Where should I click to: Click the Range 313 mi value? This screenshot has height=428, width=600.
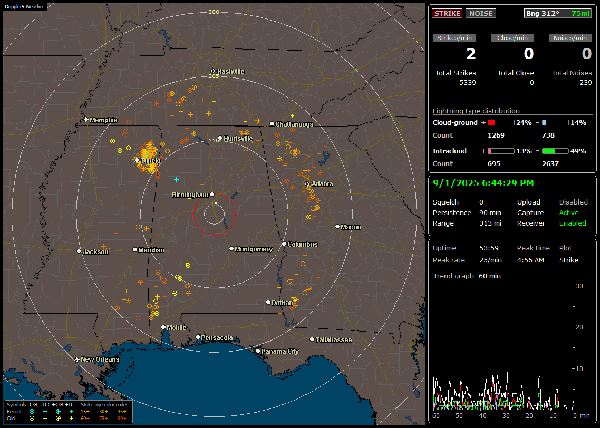point(490,223)
